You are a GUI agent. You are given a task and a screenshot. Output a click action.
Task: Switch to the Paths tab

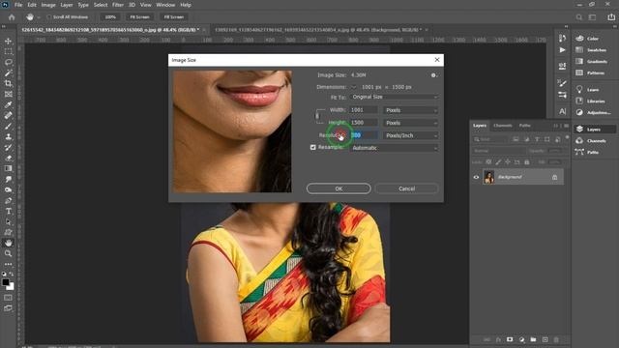(x=524, y=126)
